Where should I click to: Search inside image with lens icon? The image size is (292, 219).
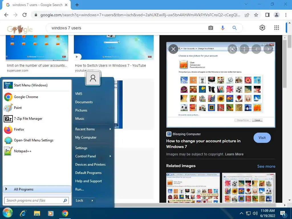click(232, 49)
